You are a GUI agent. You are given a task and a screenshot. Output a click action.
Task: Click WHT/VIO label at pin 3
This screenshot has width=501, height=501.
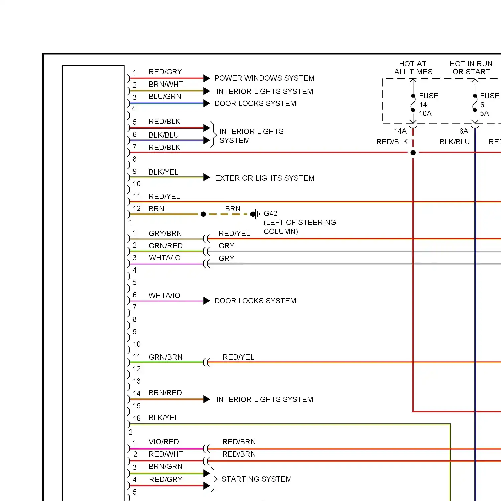click(x=164, y=258)
